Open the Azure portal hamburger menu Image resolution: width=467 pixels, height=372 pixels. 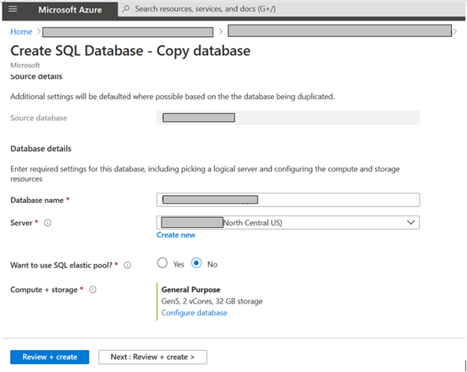click(13, 9)
